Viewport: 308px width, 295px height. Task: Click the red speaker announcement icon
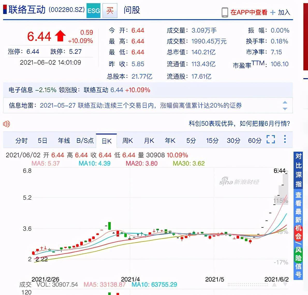click(6, 124)
